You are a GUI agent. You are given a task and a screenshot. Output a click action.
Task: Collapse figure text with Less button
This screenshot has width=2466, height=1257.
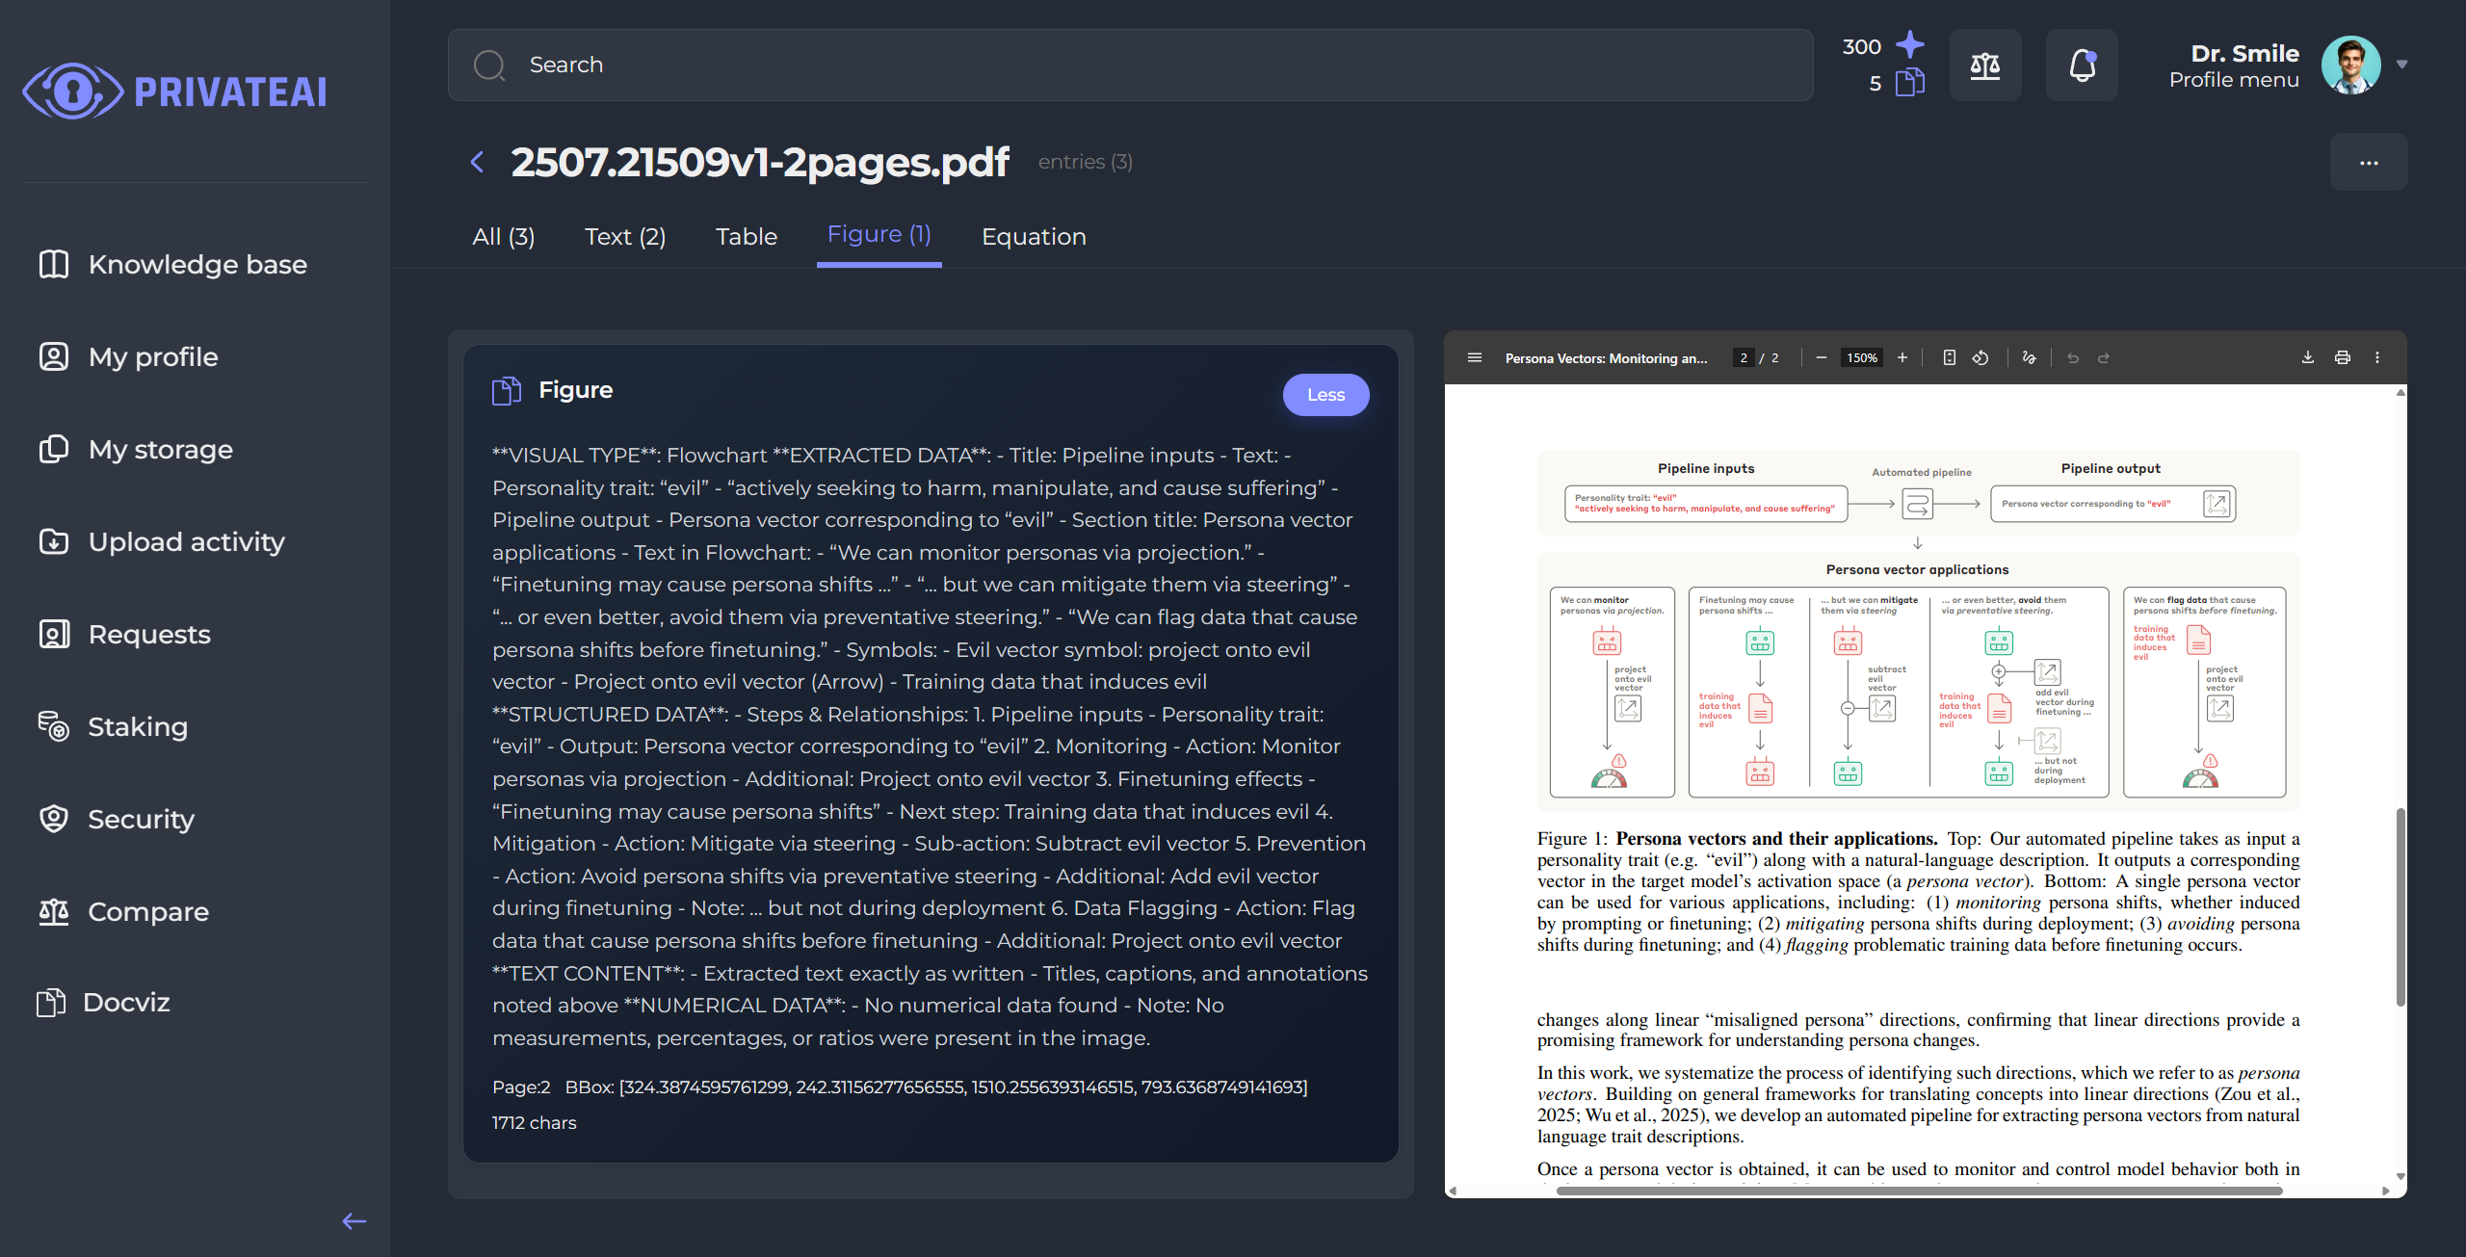click(1325, 395)
